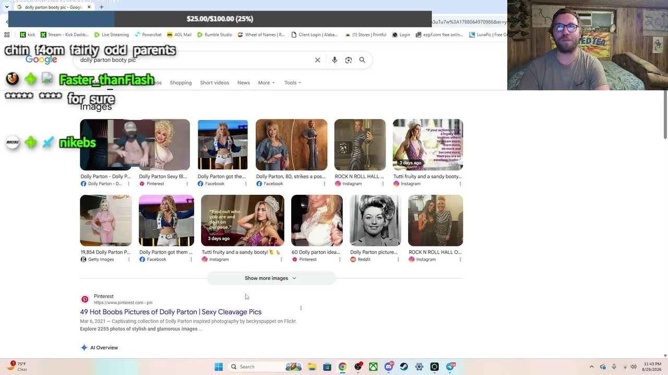This screenshot has height=375, width=668.
Task: Open the weather widget showing 75°F Clear
Action: click(17, 367)
